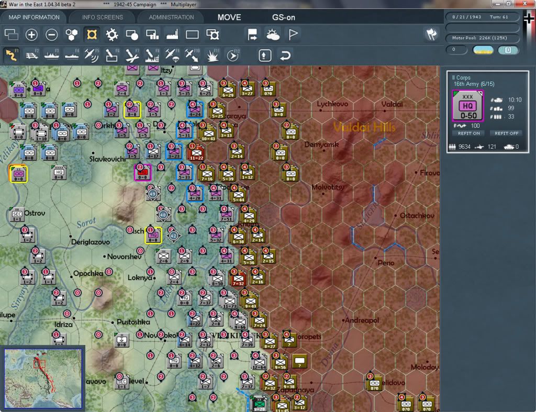The height and width of the screenshot is (412, 536).
Task: Select the 10=43 Soviet unit stack
Action: pyautogui.click(x=208, y=132)
